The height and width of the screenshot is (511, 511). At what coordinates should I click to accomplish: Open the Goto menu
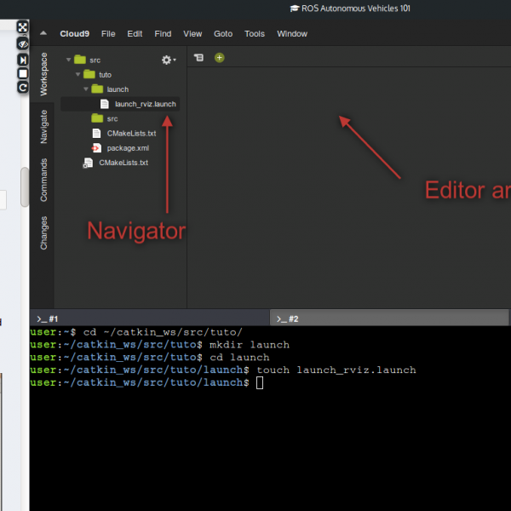[223, 33]
